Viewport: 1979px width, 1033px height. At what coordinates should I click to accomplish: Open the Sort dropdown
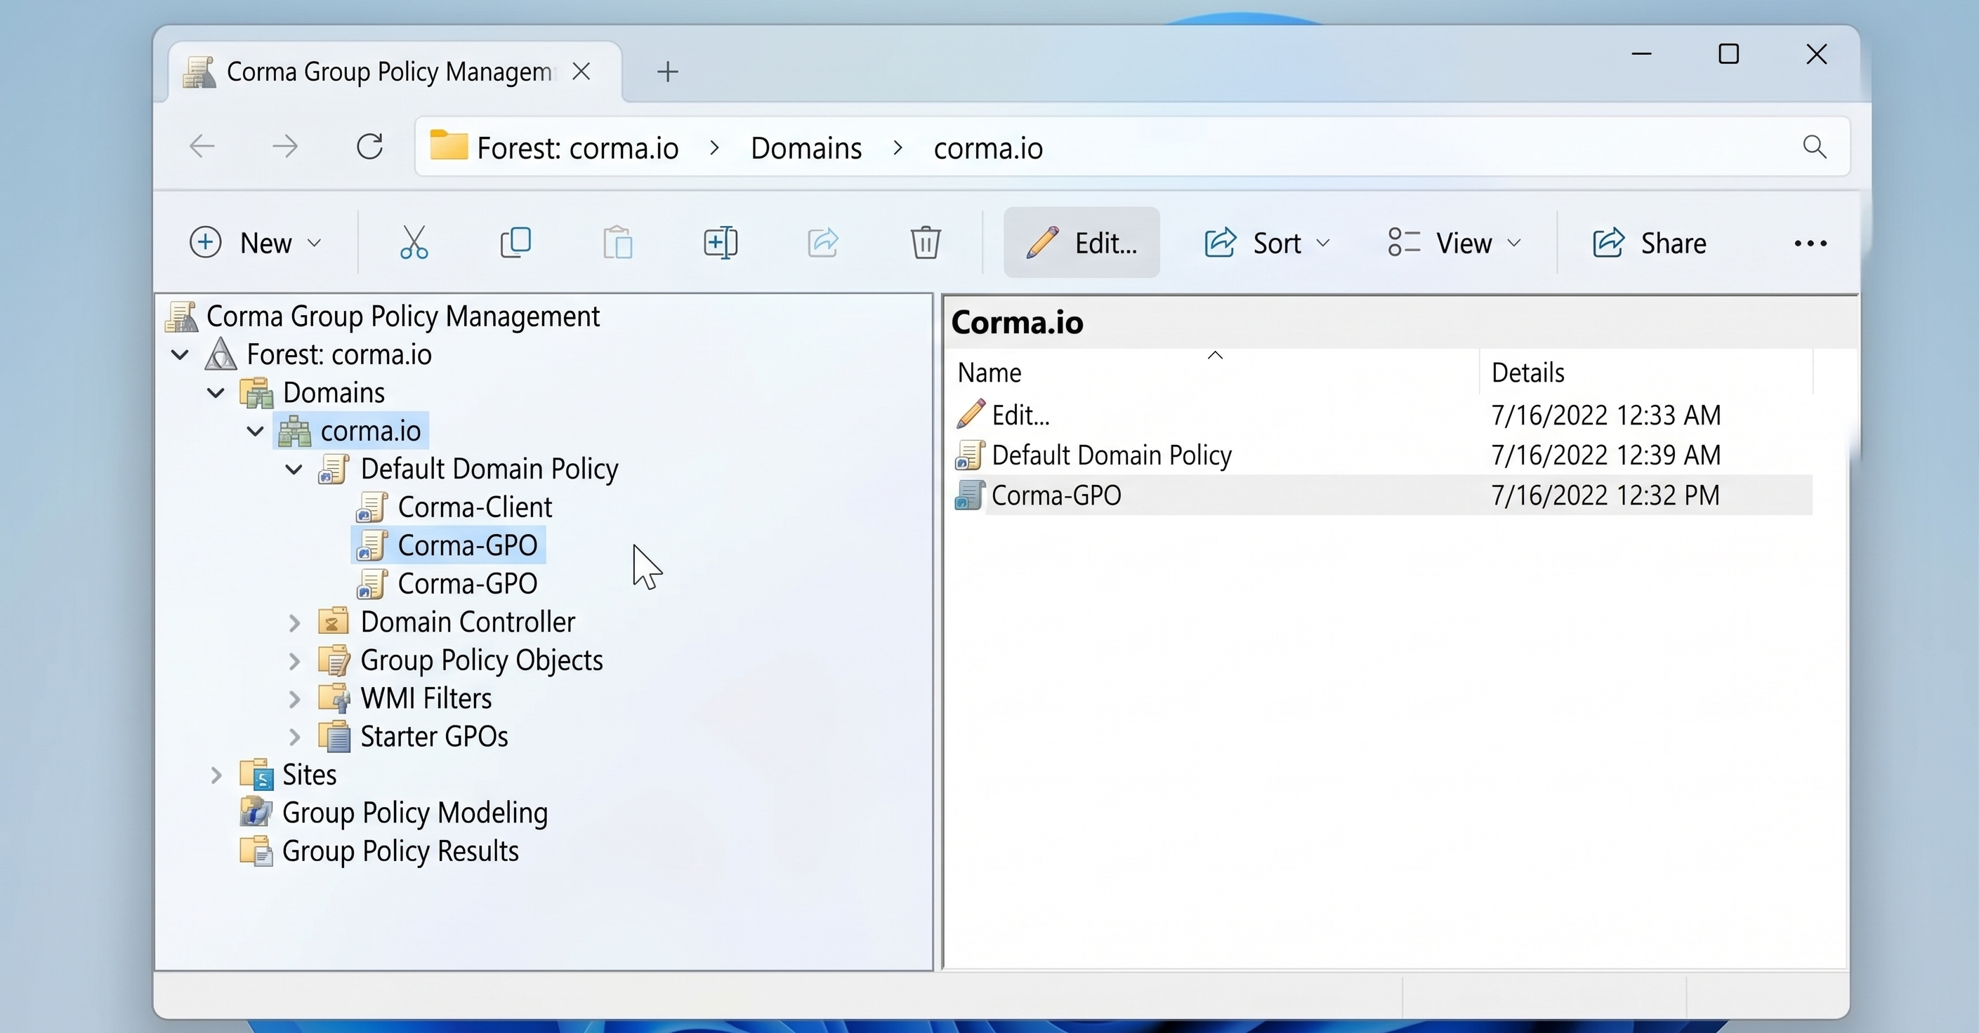tap(1267, 243)
